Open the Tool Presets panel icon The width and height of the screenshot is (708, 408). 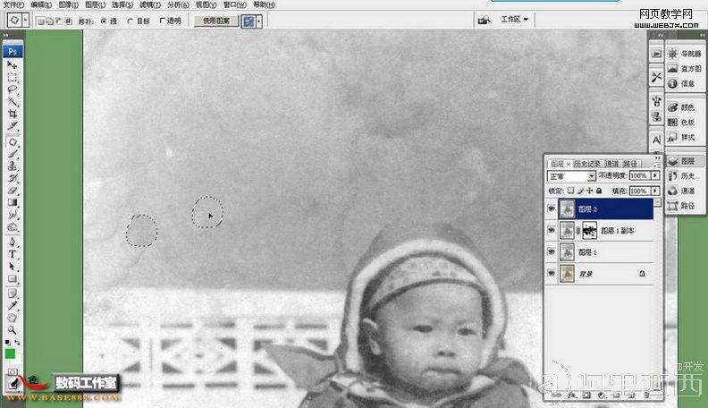[656, 78]
